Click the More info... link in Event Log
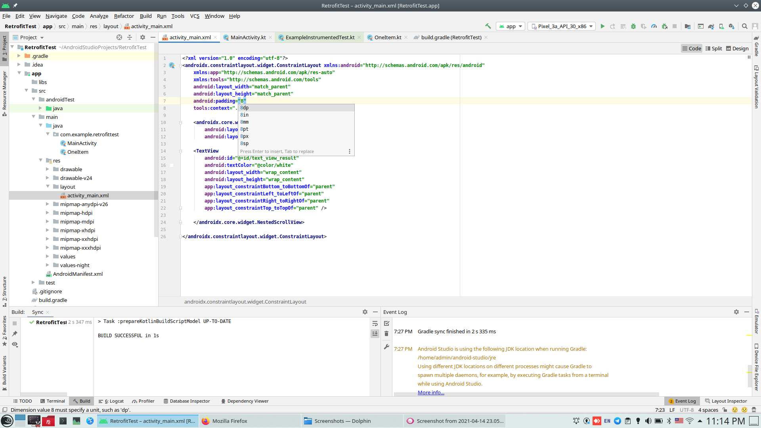Screen dimensions: 761x428 pos(431,392)
